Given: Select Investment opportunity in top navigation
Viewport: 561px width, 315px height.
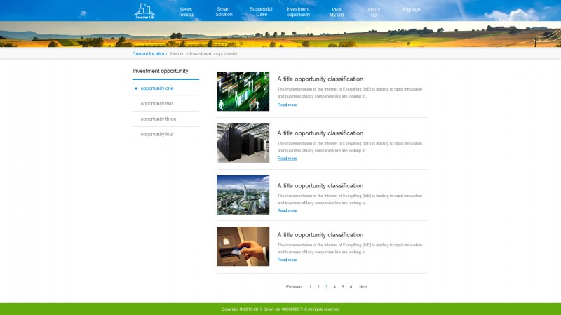Looking at the screenshot, I should (x=298, y=11).
